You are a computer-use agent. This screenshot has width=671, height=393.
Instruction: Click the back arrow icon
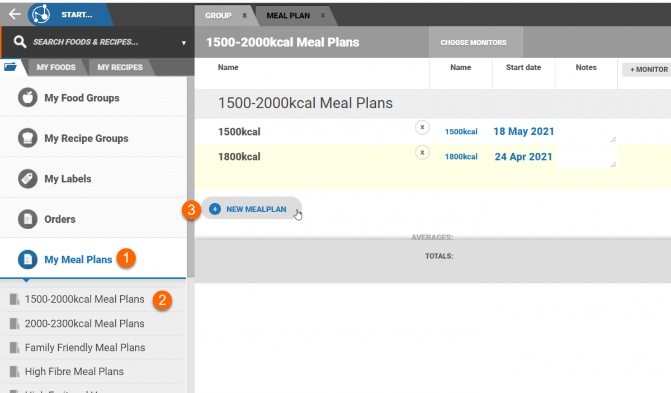15,15
